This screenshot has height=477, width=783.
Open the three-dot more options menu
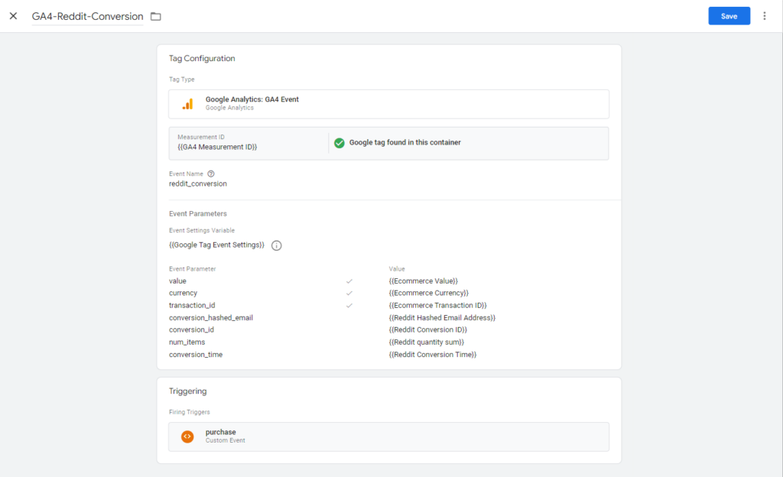(764, 16)
